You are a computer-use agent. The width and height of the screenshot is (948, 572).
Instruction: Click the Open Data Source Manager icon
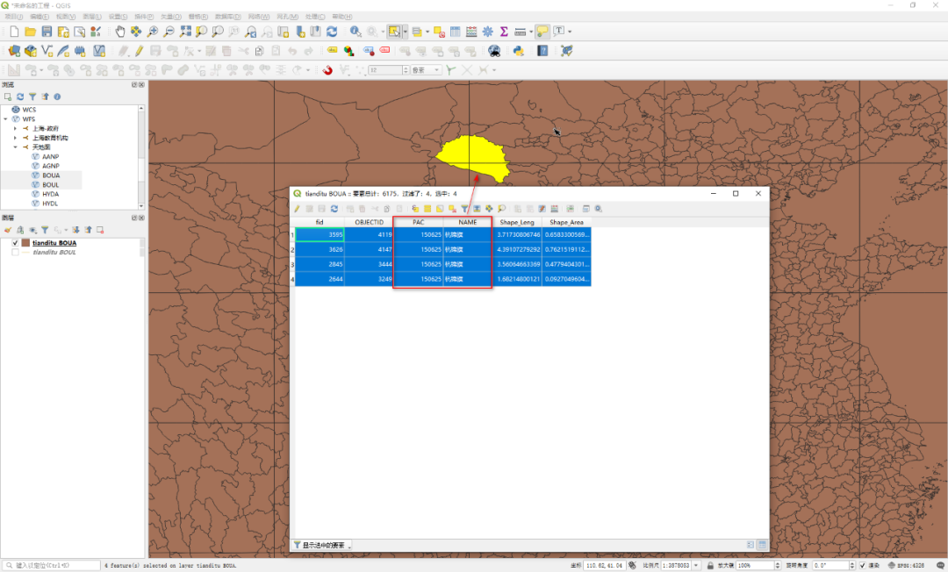click(x=14, y=51)
